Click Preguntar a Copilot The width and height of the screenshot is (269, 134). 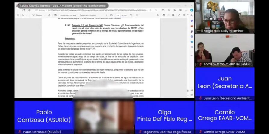[88, 15]
